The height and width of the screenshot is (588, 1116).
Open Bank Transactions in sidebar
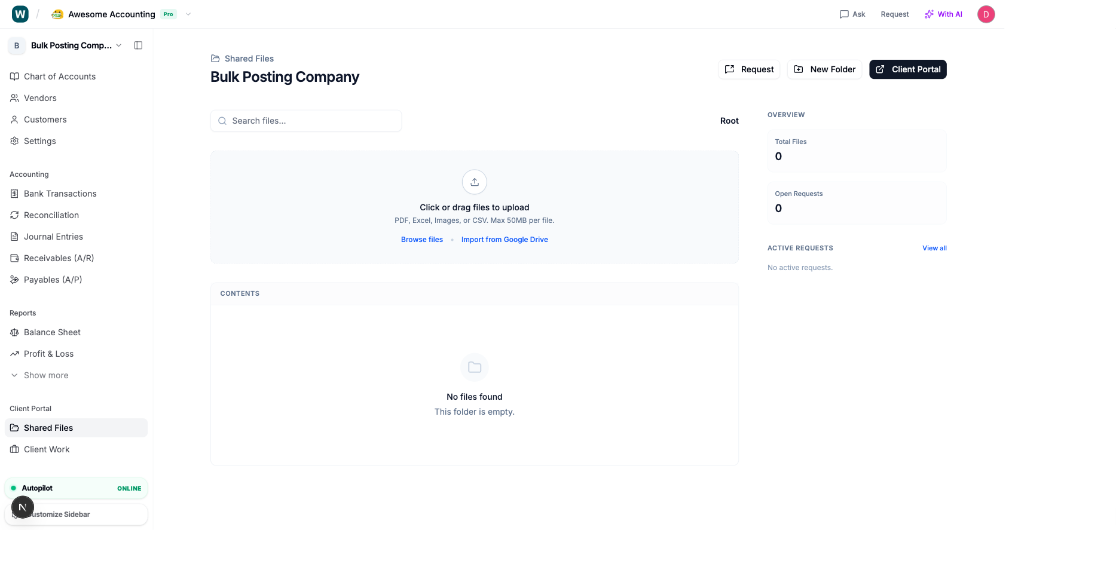click(x=60, y=194)
